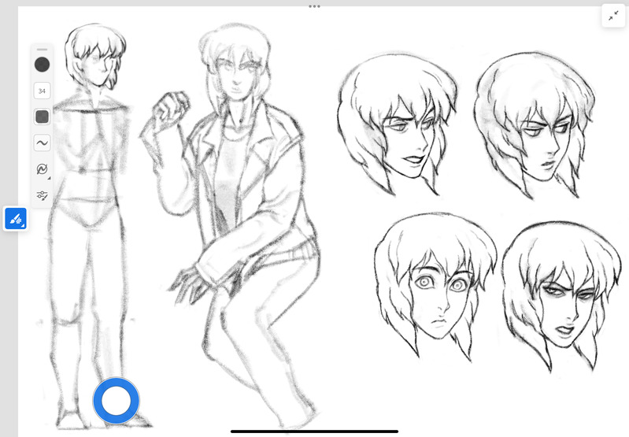Select the blue pixel brush tool
This screenshot has width=629, height=437.
coord(16,219)
